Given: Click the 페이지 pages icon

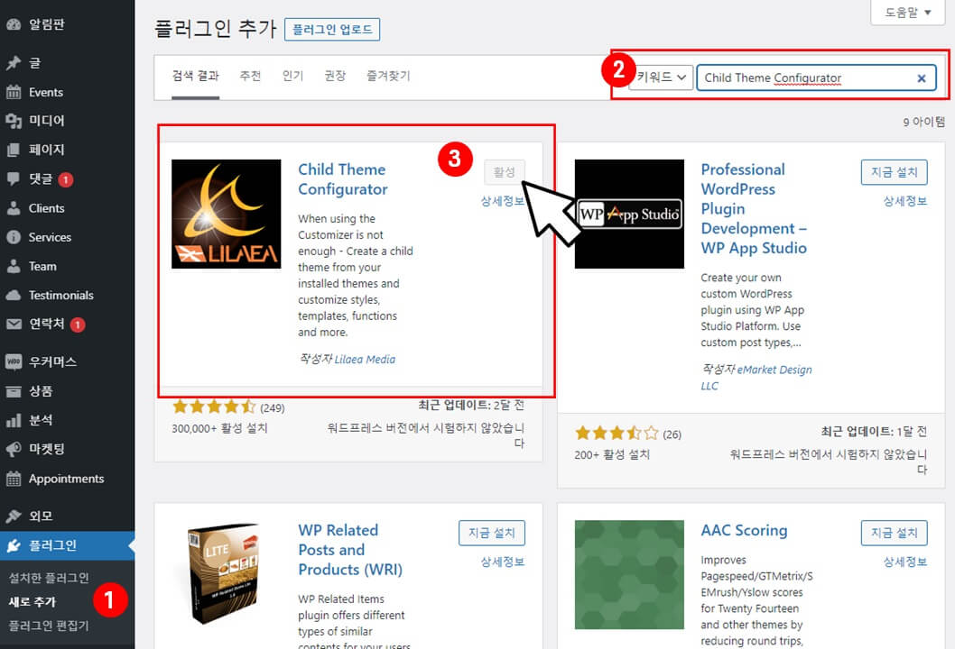Looking at the screenshot, I should [x=14, y=150].
